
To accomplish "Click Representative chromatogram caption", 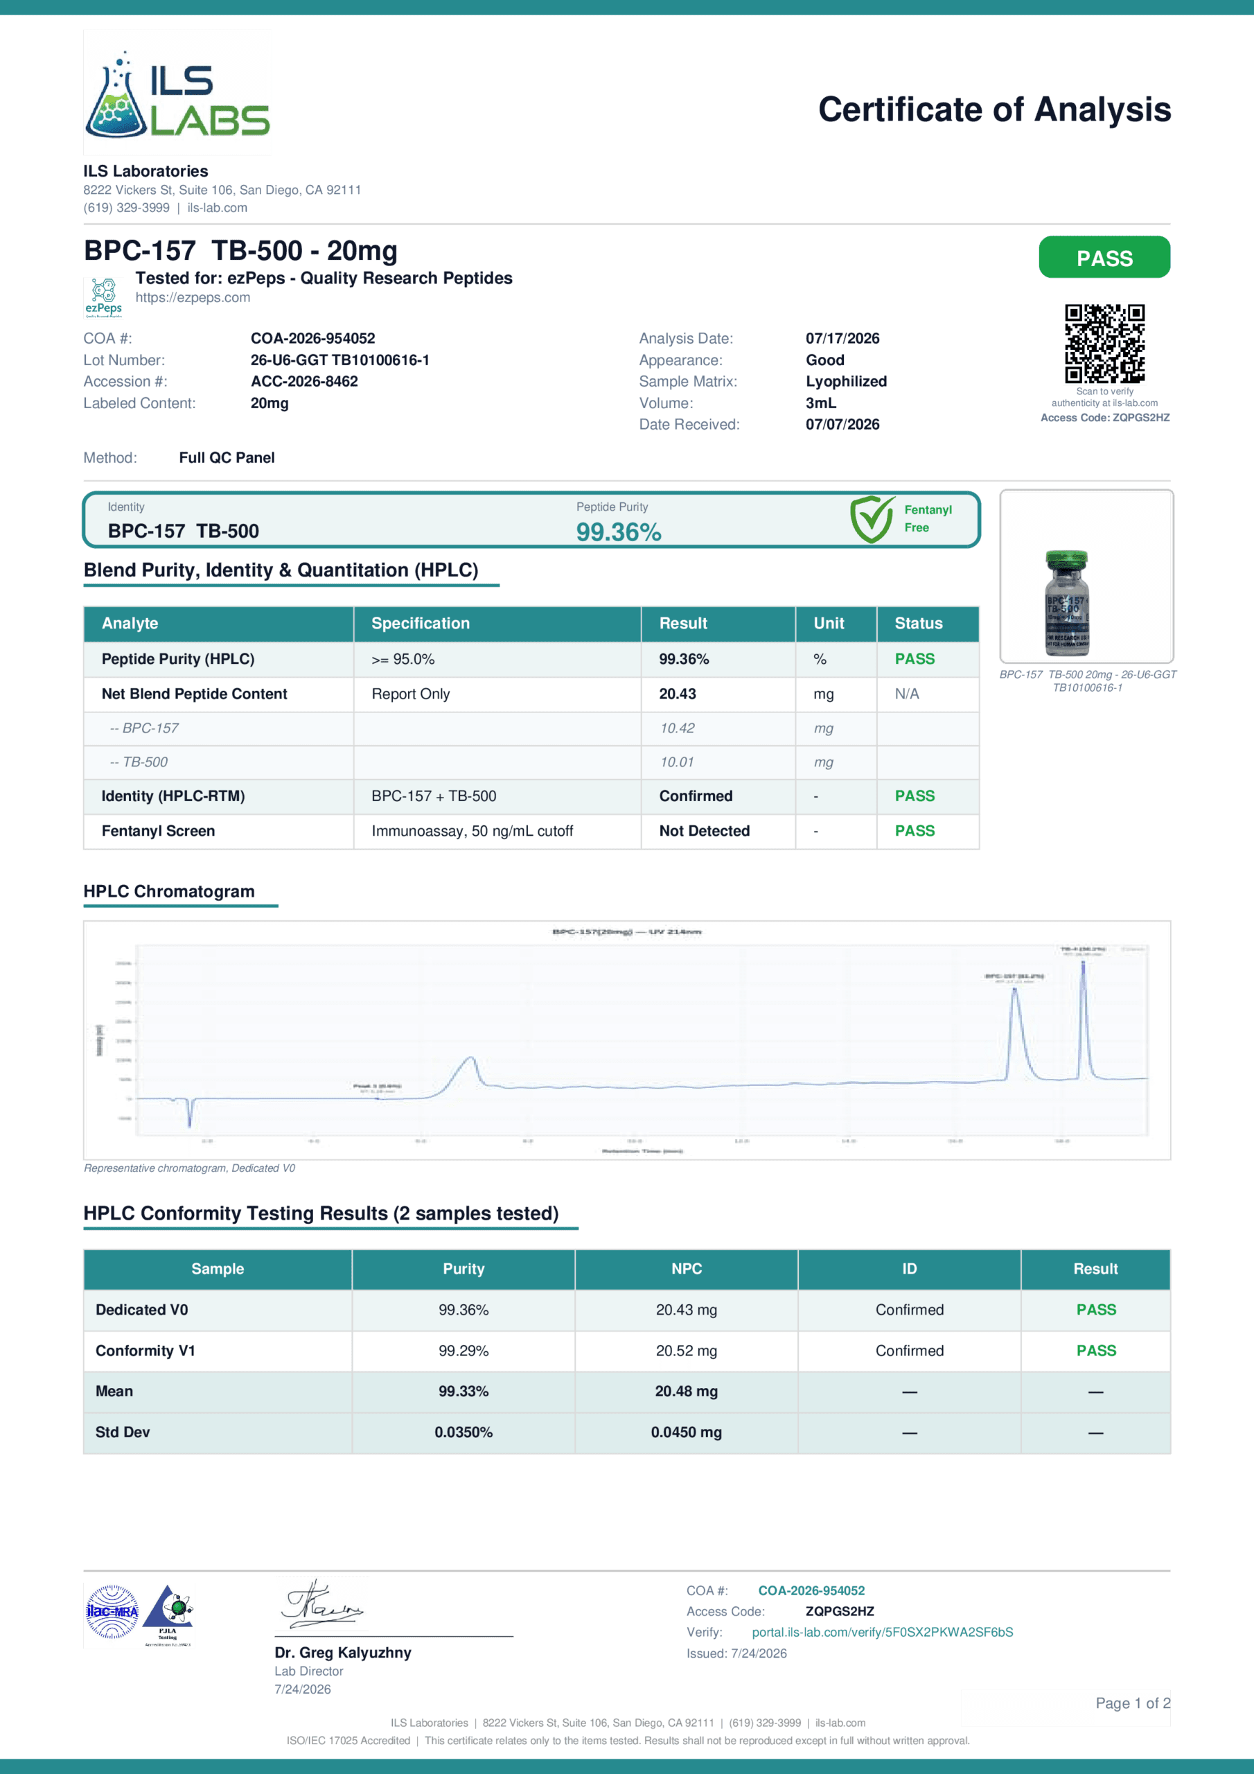I will click(189, 1168).
